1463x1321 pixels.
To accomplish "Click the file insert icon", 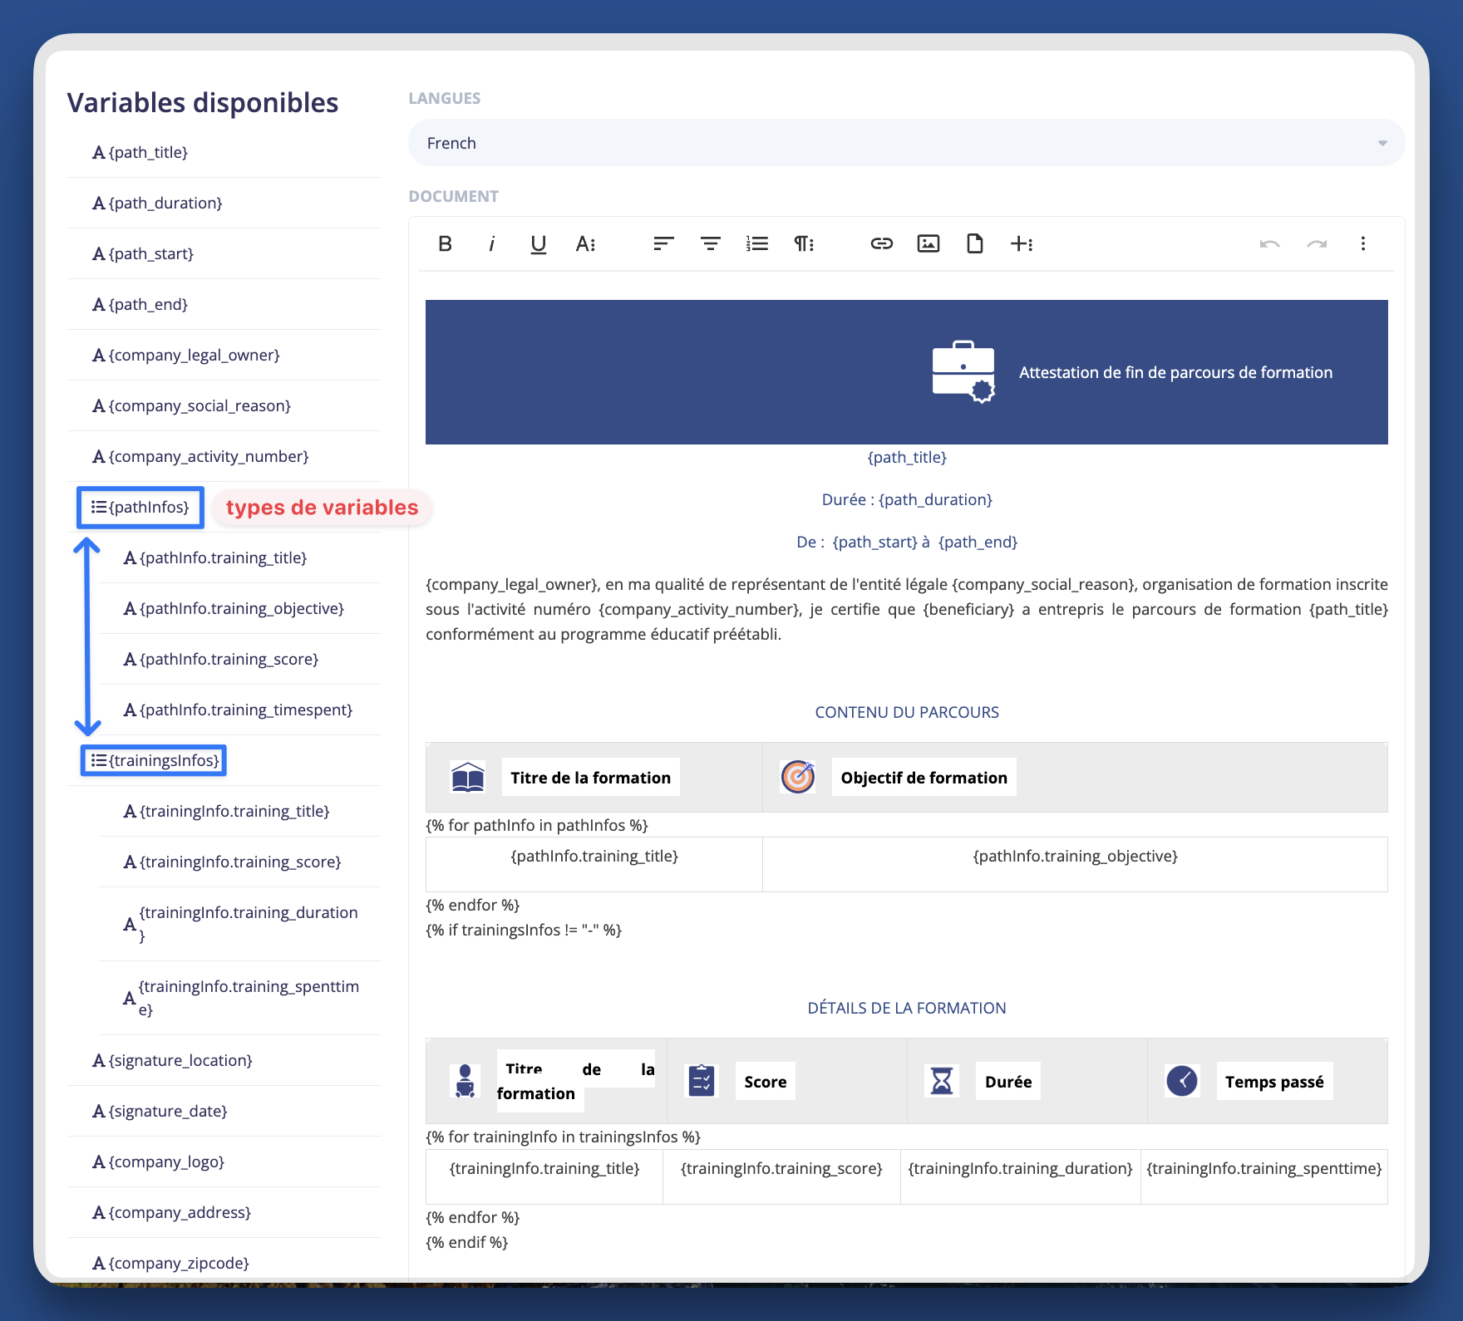I will click(x=974, y=243).
